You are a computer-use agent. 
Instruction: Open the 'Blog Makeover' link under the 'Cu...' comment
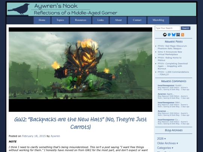pos(173,123)
